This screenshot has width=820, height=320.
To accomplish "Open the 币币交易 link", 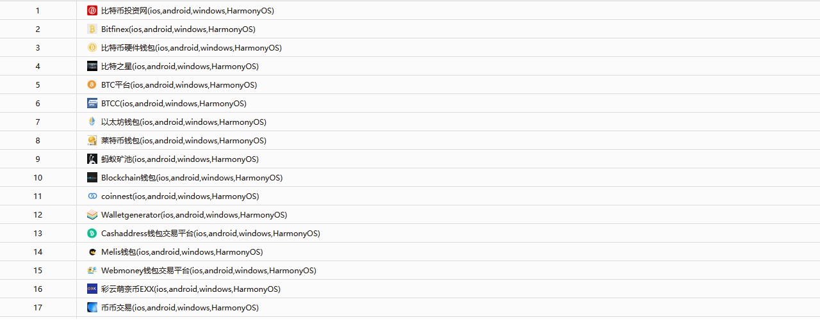I will [x=180, y=308].
